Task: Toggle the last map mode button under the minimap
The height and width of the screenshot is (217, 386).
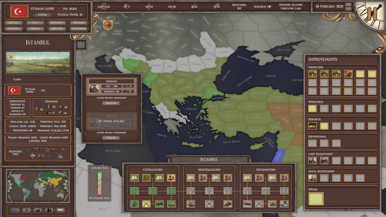Action: (x=61, y=209)
